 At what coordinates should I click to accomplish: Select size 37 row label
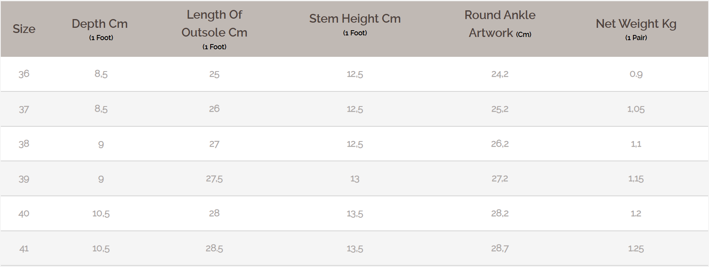tap(24, 109)
